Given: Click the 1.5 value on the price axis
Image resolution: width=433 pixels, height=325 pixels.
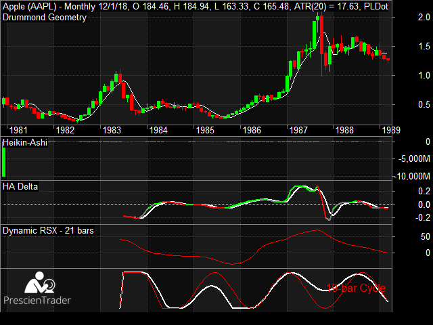Looking at the screenshot, I should (x=424, y=47).
